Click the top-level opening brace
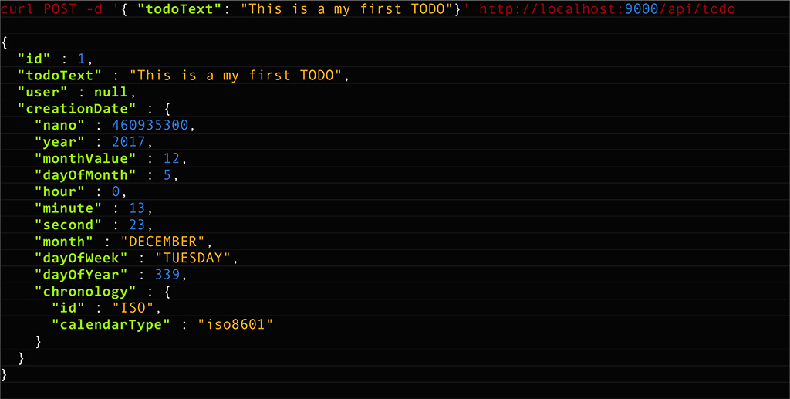The image size is (790, 399). click(x=5, y=42)
